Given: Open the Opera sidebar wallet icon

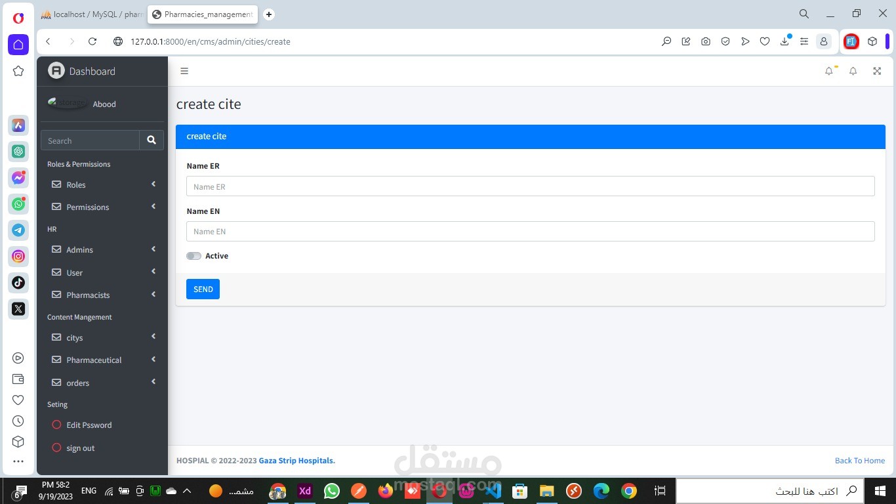Looking at the screenshot, I should tap(18, 379).
